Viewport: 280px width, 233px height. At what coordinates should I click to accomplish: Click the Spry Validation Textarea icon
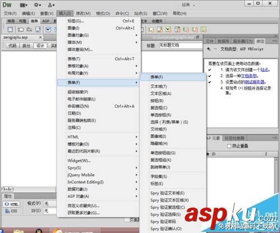coord(160,29)
